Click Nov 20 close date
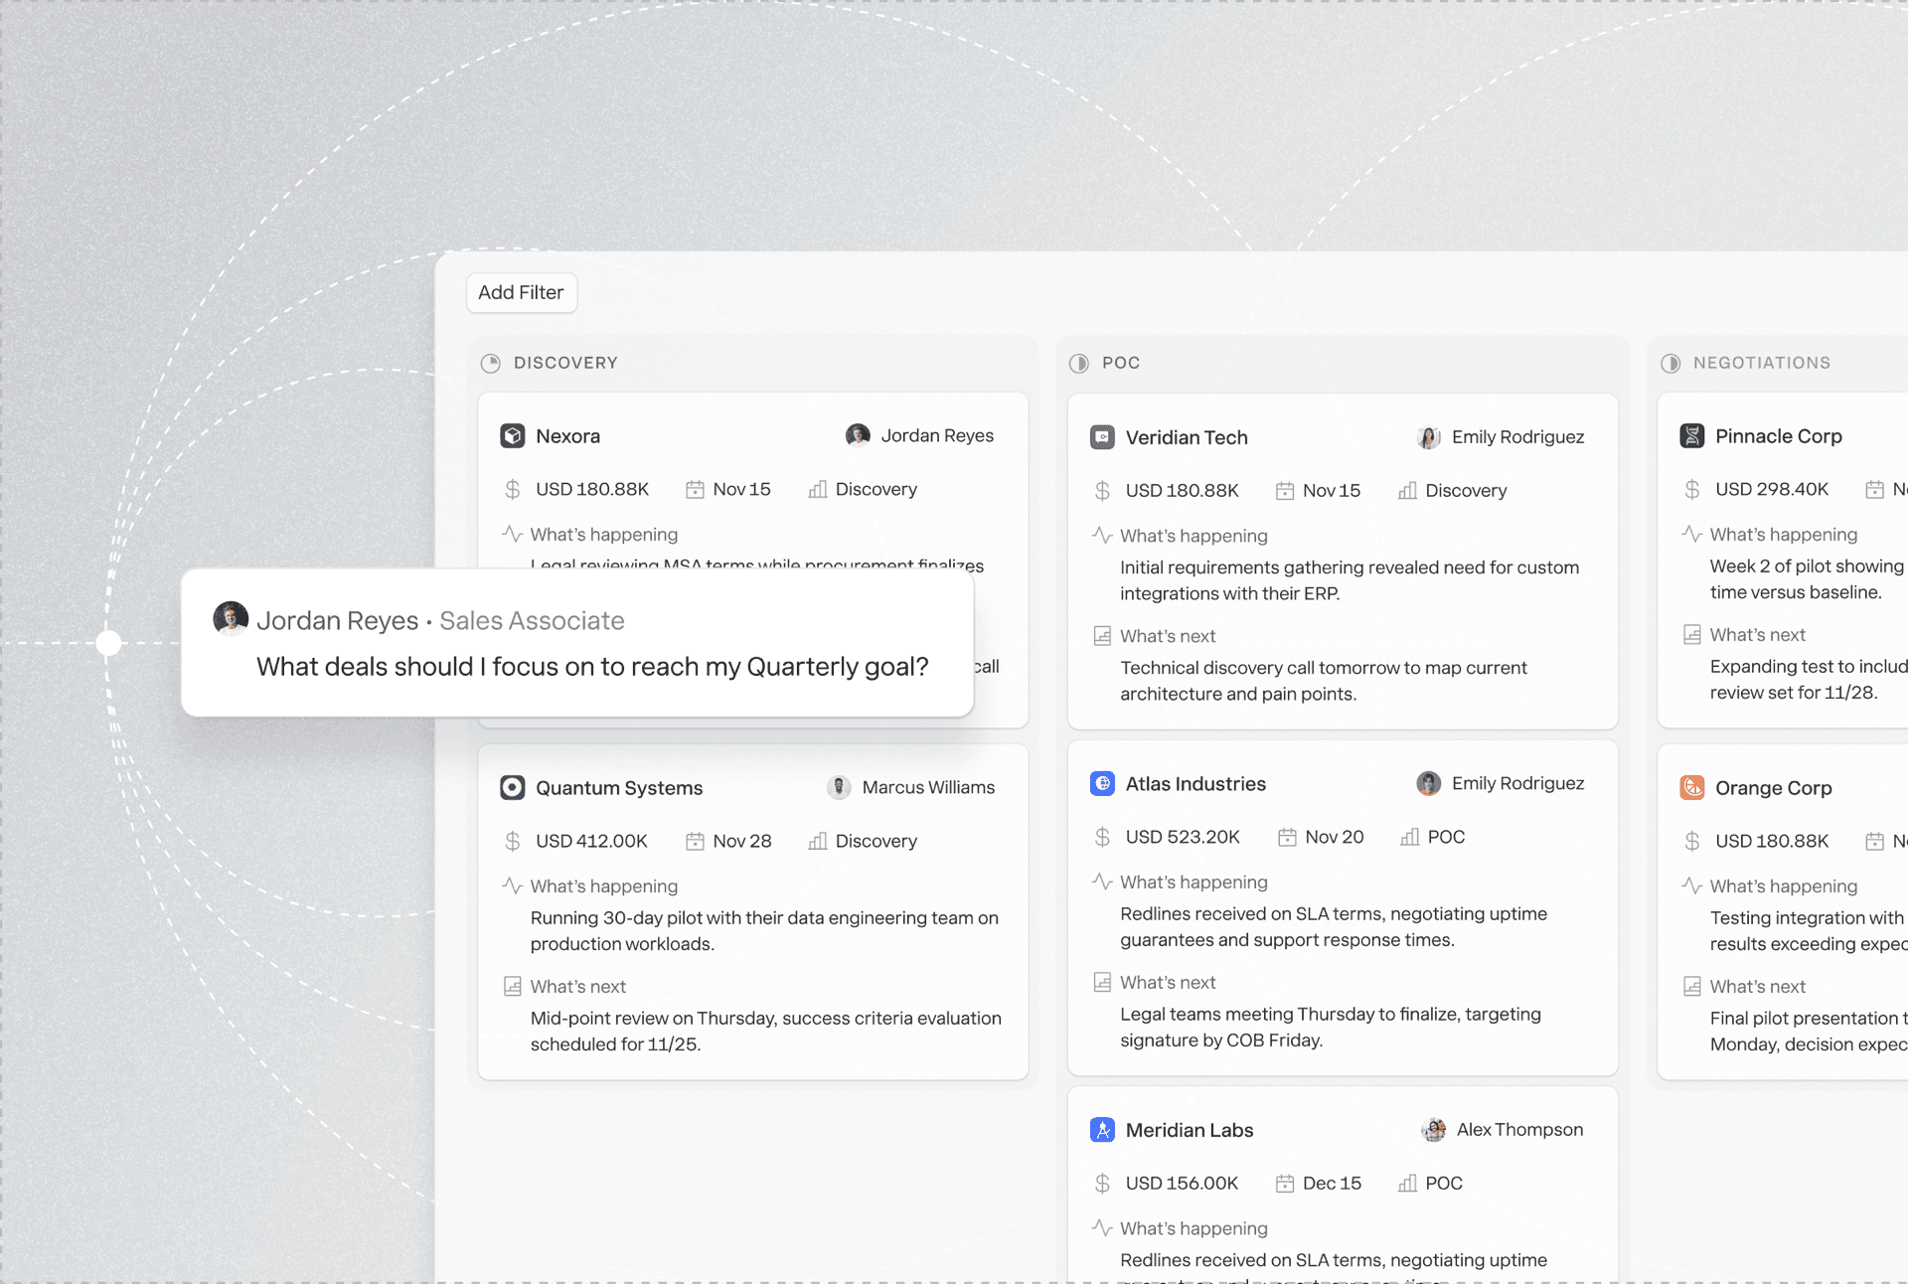 coord(1335,837)
